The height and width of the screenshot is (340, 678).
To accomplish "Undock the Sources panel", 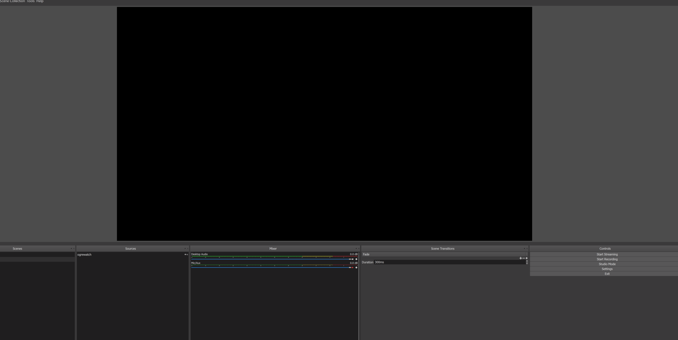I will point(185,249).
